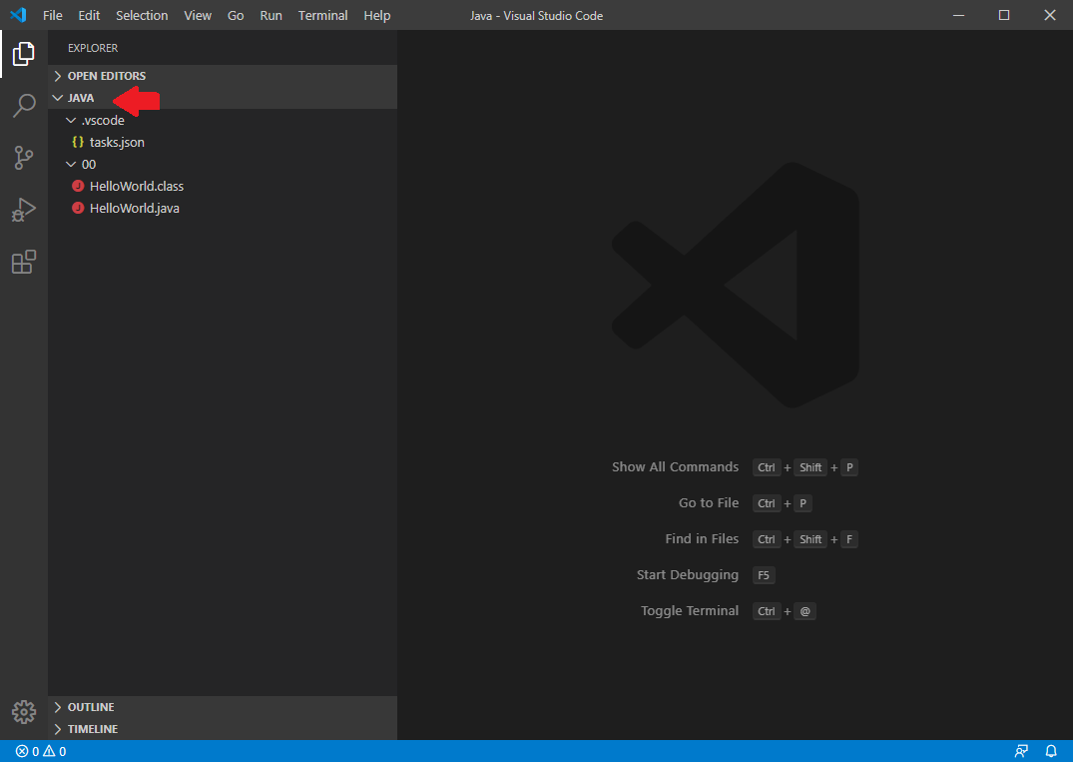Viewport: 1073px width, 762px height.
Task: Click the Start Debugging label
Action: click(x=688, y=575)
